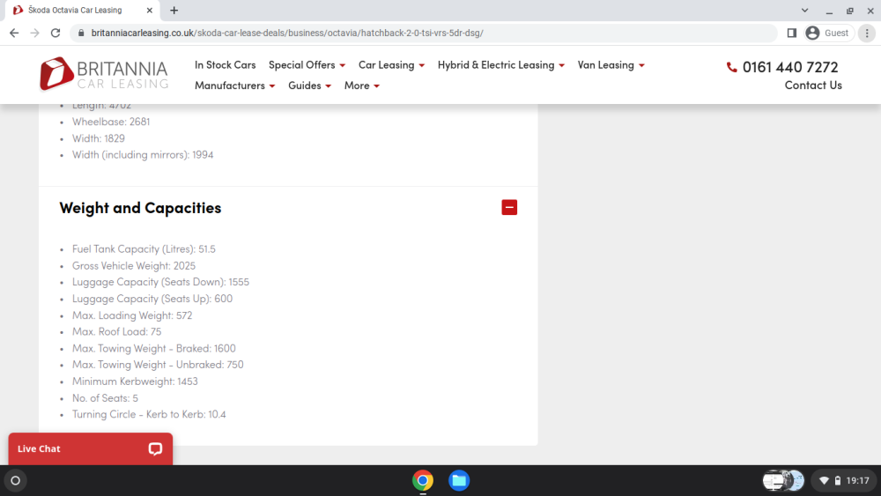Open the Contact Us link
Screen dimensions: 881x496
[x=813, y=85]
